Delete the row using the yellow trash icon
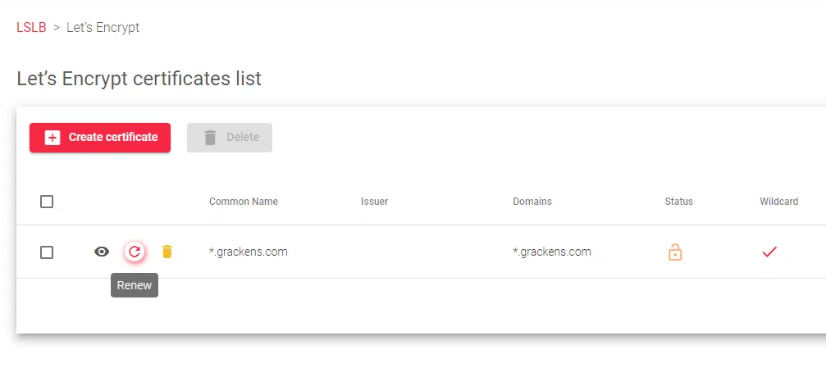826x386 pixels. click(x=167, y=252)
